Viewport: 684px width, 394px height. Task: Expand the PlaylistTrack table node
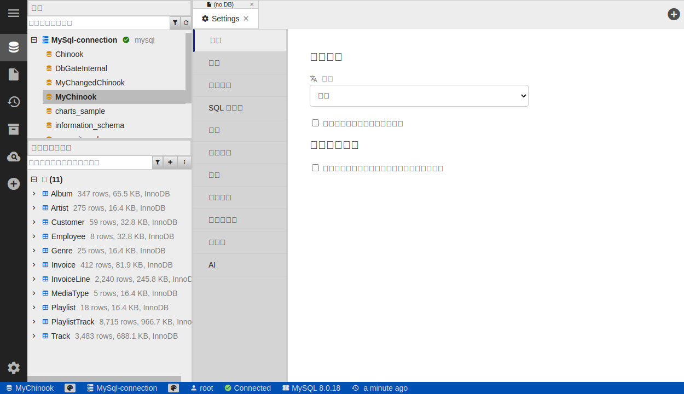(34, 322)
